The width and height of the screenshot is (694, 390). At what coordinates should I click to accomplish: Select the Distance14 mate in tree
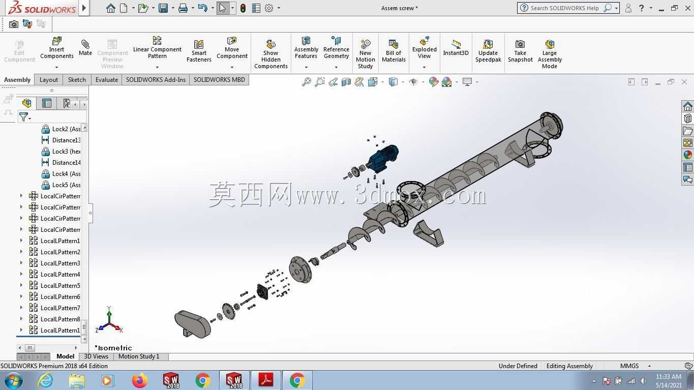pyautogui.click(x=60, y=163)
